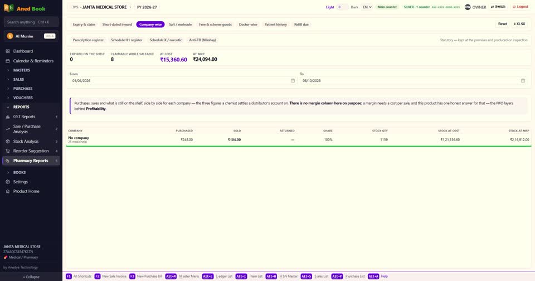Click the Alt+A Help shortcut

tap(378, 276)
